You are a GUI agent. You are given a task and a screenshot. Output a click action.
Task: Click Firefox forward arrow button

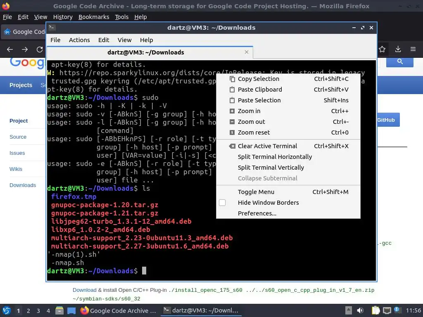[x=25, y=50]
